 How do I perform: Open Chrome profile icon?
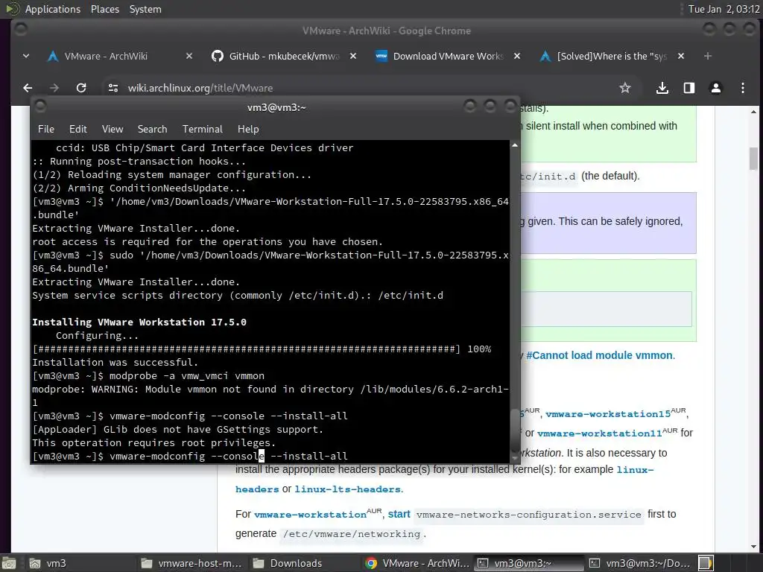pyautogui.click(x=716, y=88)
